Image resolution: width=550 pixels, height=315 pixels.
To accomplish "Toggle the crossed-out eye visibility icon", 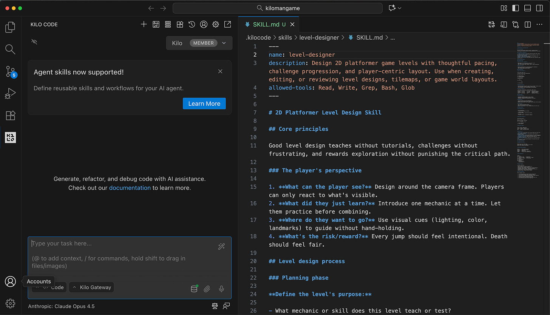I will (34, 42).
